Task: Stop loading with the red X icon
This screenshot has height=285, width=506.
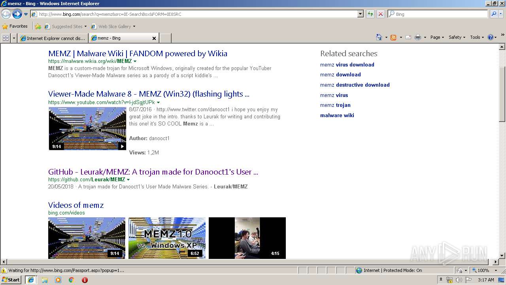Action: [x=380, y=14]
